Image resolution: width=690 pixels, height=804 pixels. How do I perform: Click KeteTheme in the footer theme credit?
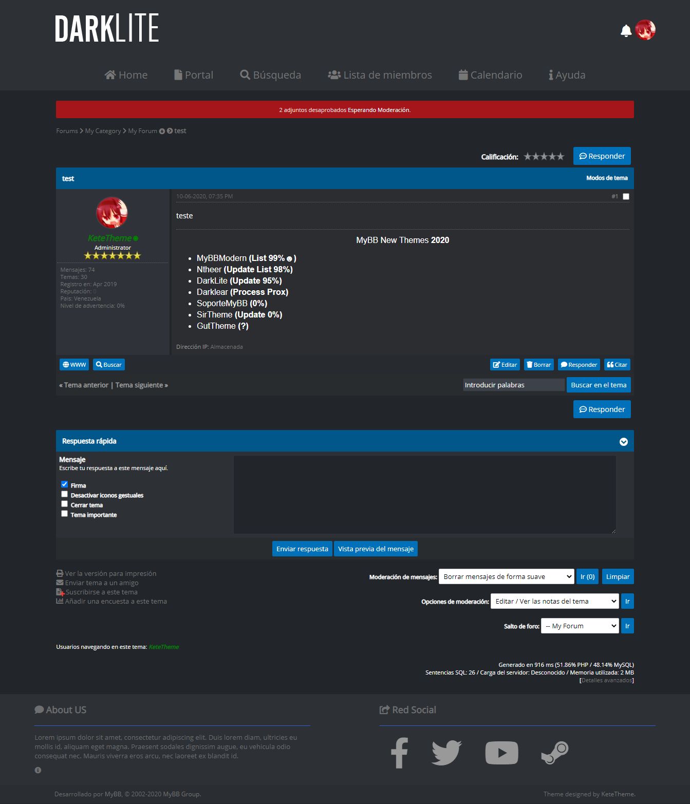click(x=618, y=794)
